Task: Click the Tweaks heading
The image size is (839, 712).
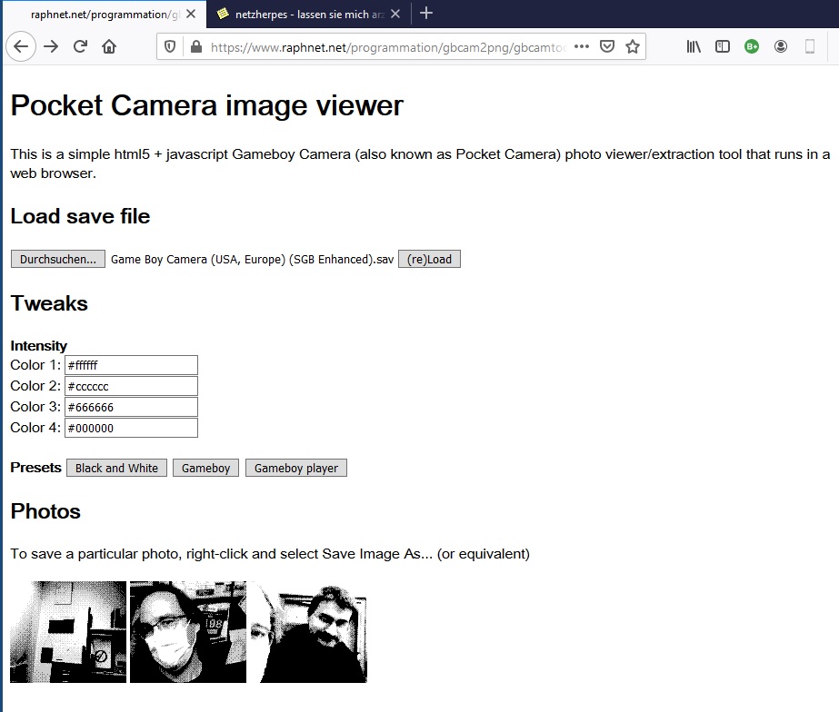Action: 49,303
